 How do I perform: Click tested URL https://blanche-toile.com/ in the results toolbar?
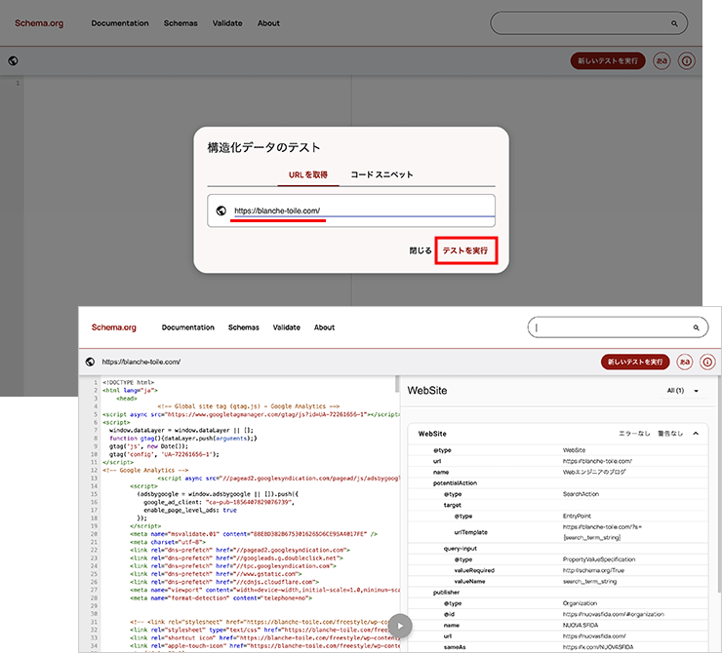[x=141, y=362]
